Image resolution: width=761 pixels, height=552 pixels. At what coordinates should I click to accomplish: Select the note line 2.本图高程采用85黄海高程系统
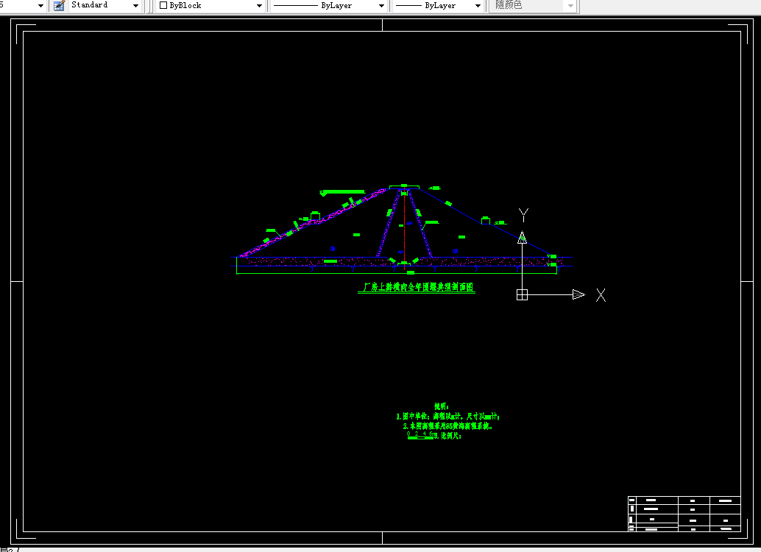[x=448, y=426]
